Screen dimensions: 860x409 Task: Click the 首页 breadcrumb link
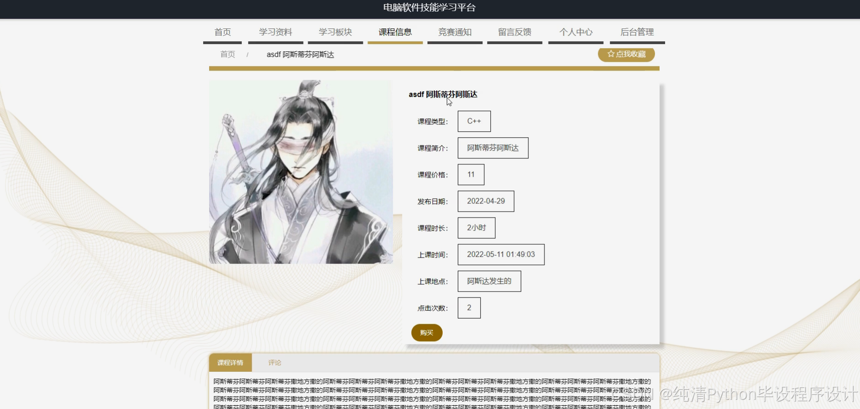tap(228, 55)
